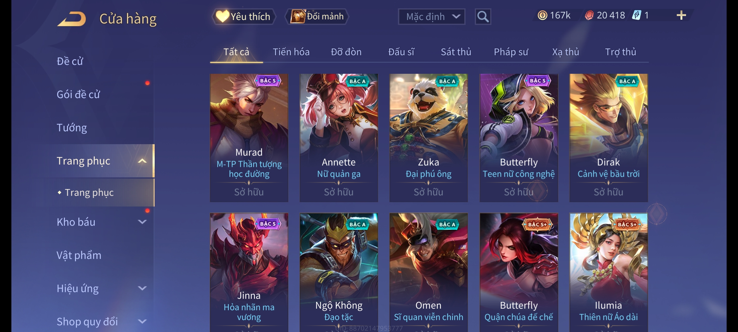738x332 pixels.
Task: Go to Gói đề cử section
Action: [78, 94]
